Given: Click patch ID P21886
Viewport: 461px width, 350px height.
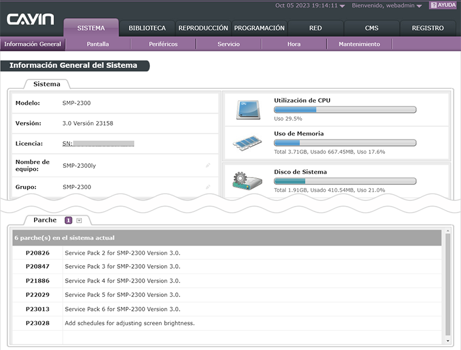Looking at the screenshot, I should [x=37, y=281].
